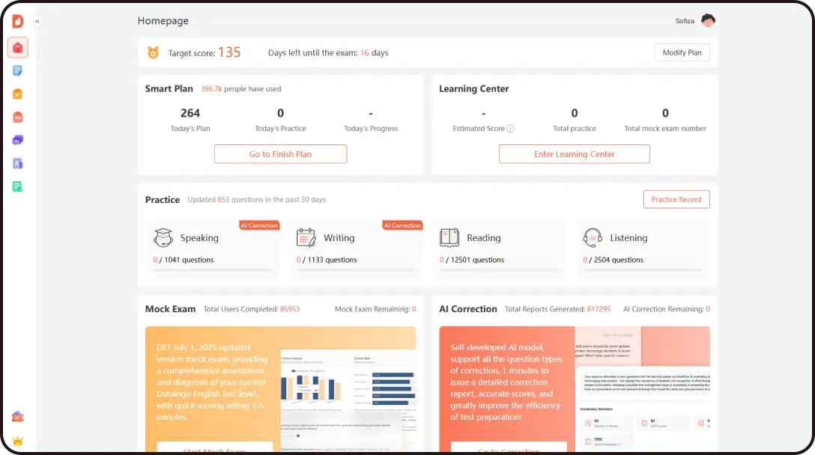Screen dimensions: 815x455
Task: Click the green notes sidebar icon
Action: point(18,186)
